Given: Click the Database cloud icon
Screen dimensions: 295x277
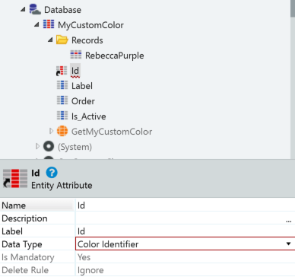Looking at the screenshot, I should click(x=35, y=9).
